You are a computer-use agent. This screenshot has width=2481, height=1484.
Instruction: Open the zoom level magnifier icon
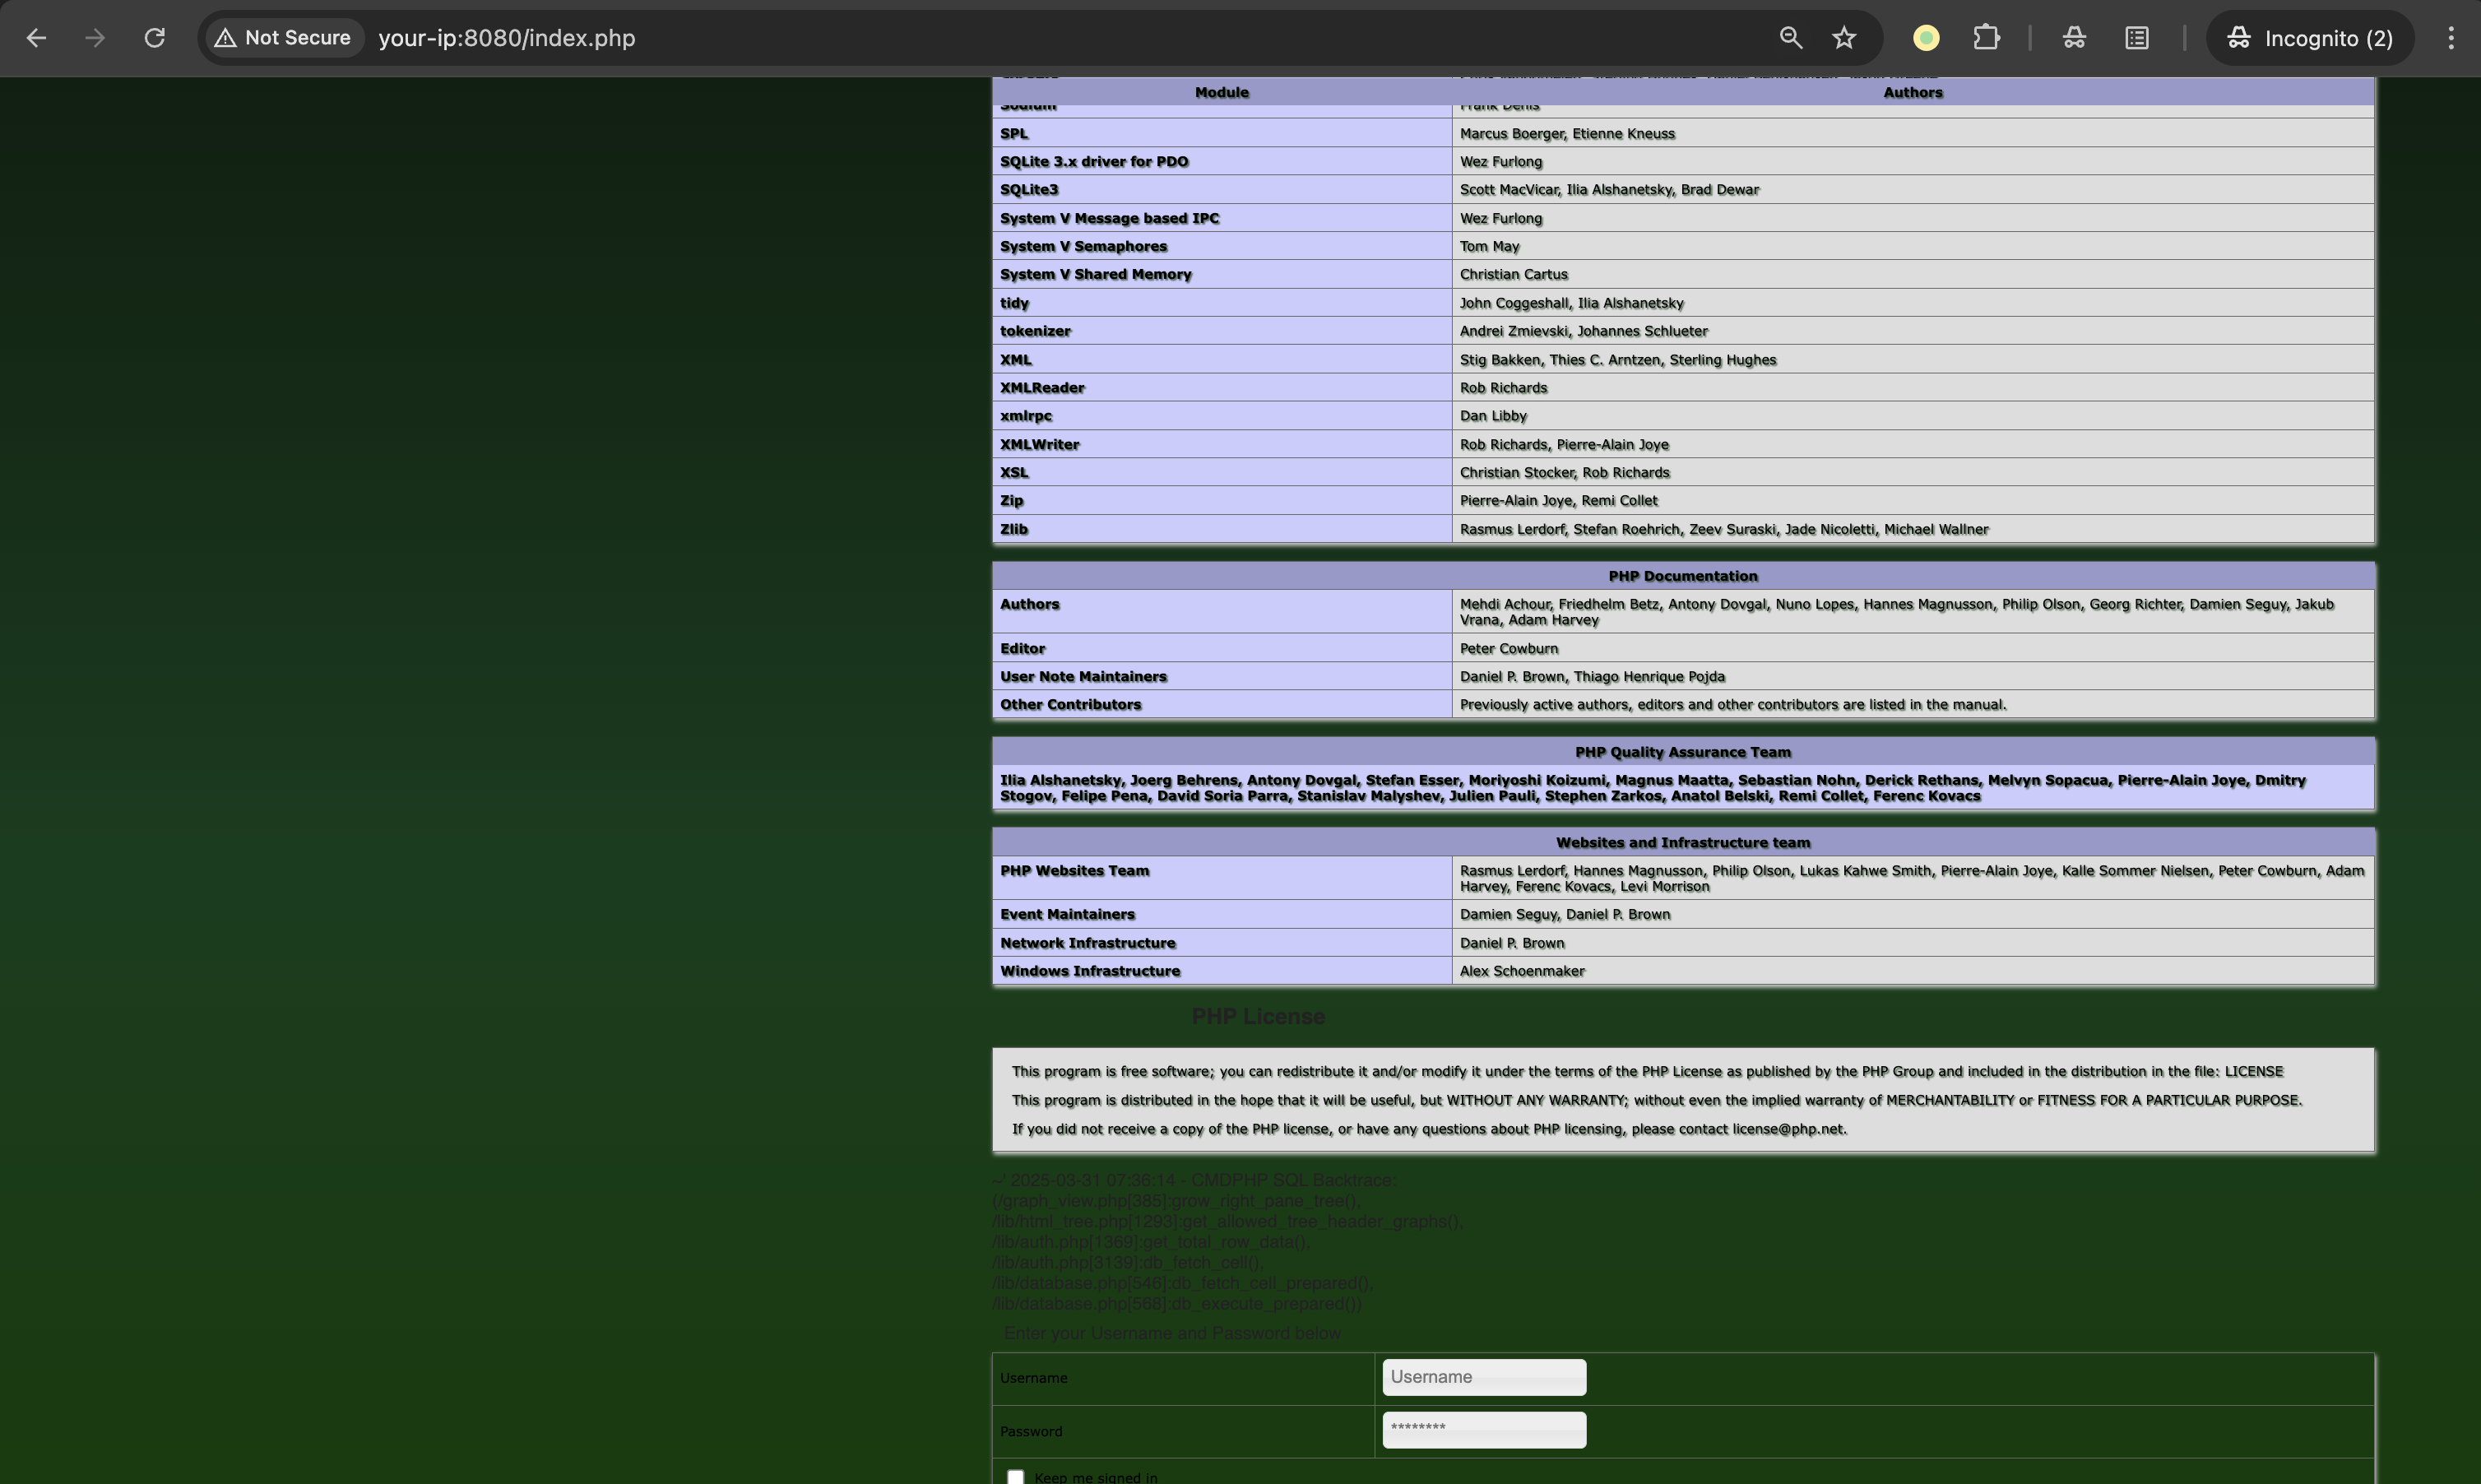click(x=1790, y=38)
